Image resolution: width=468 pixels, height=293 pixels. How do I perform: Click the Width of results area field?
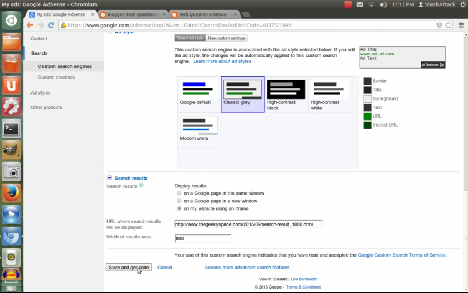(x=203, y=238)
